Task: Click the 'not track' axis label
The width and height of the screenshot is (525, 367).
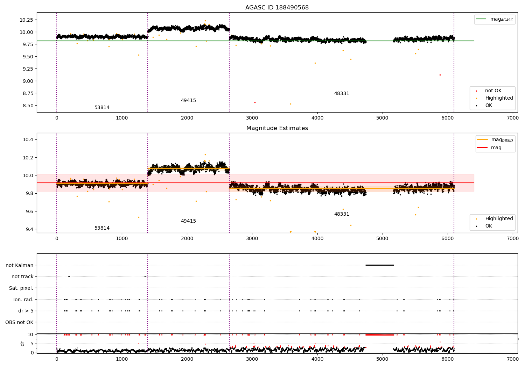Action: (x=22, y=277)
